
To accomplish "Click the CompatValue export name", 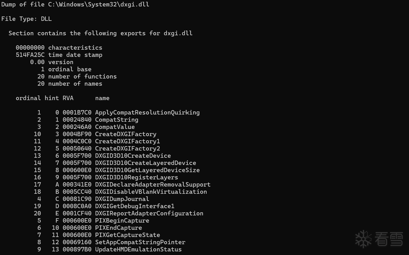I will pos(115,127).
